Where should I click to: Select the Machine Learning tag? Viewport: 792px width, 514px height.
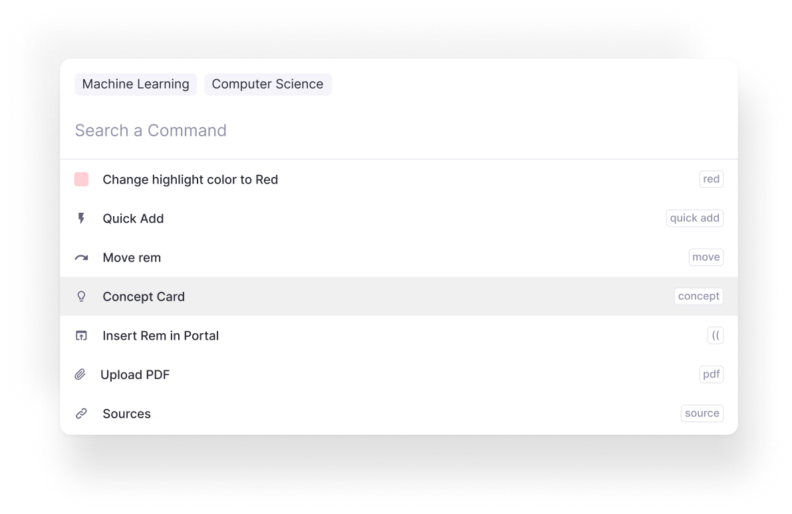coord(136,84)
